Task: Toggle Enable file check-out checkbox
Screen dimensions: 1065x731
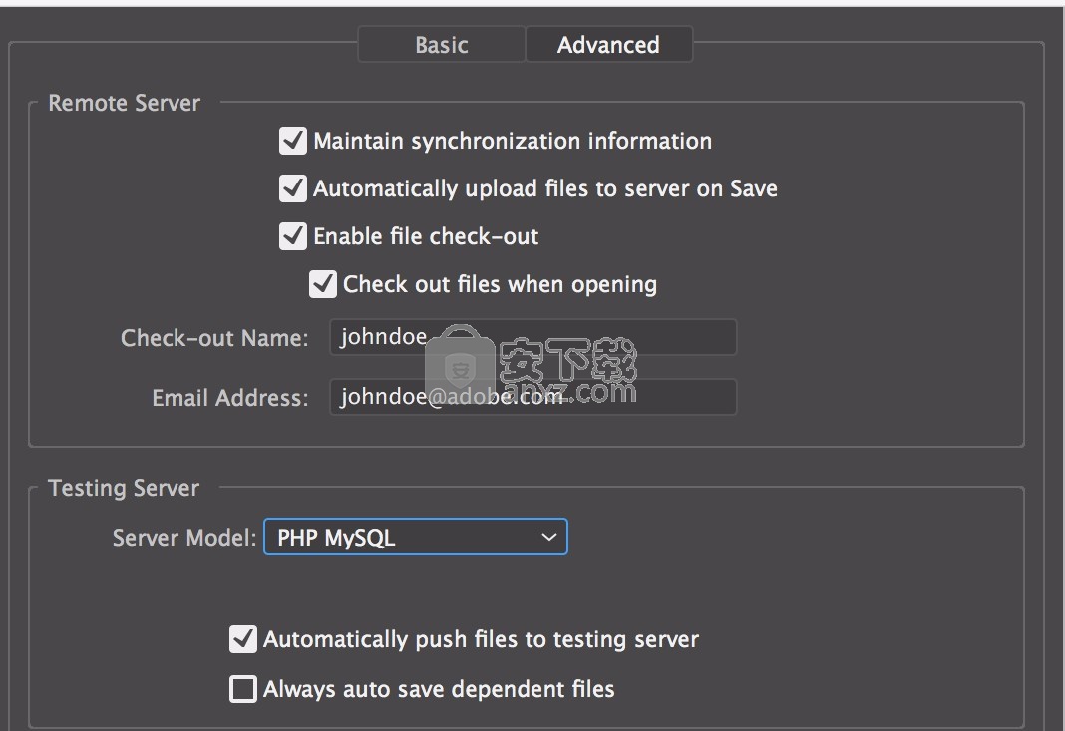Action: click(293, 236)
